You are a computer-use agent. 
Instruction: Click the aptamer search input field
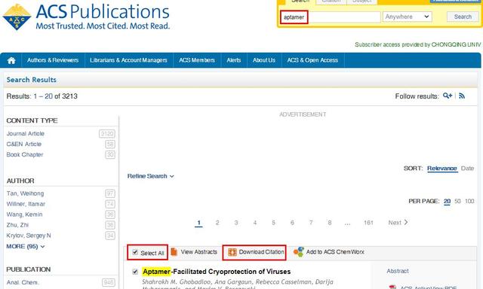coord(331,17)
